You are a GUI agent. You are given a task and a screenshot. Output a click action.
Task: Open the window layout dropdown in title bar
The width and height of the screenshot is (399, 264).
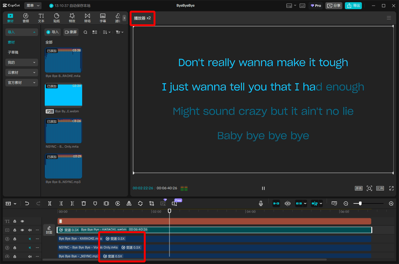pyautogui.click(x=291, y=6)
